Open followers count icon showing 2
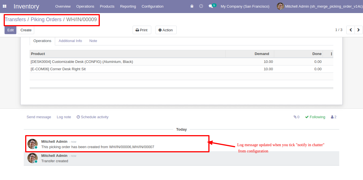This screenshot has width=363, height=180. (334, 117)
